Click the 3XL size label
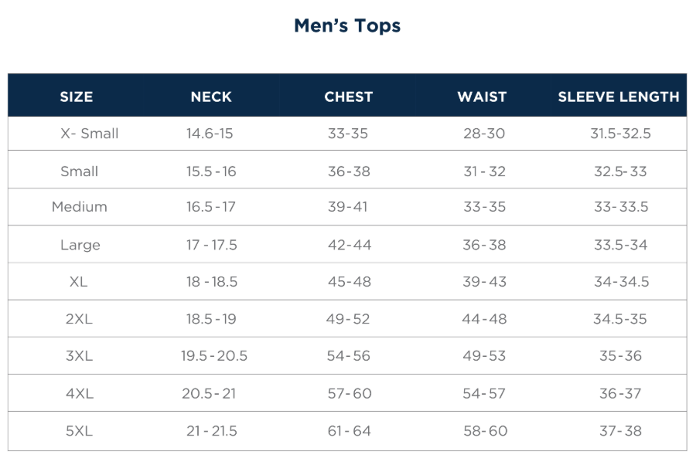This screenshot has height=458, width=696. click(x=79, y=356)
